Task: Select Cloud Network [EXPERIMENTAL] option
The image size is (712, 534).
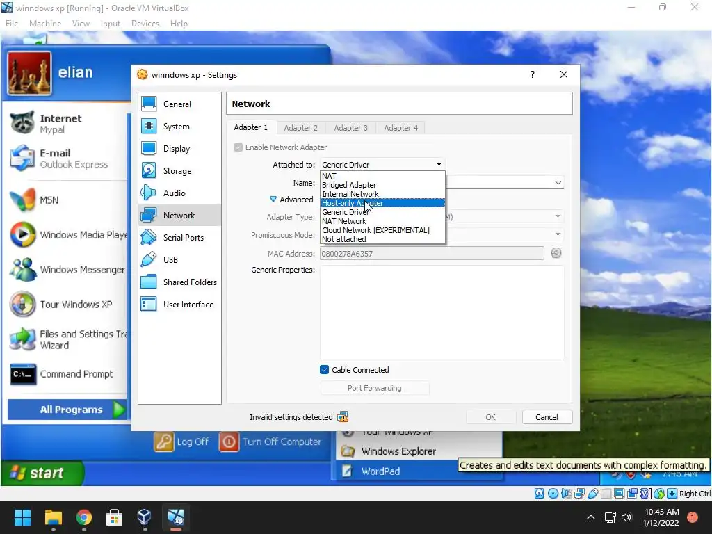Action: coord(382,230)
